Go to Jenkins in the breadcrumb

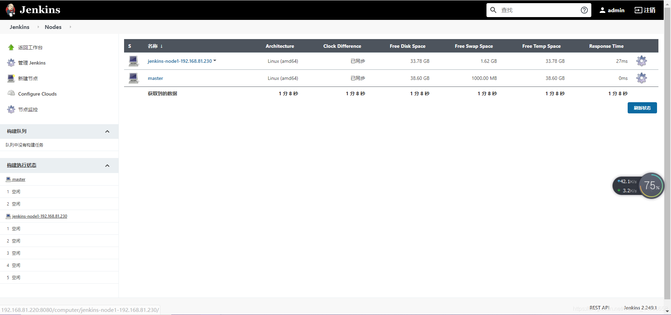20,27
